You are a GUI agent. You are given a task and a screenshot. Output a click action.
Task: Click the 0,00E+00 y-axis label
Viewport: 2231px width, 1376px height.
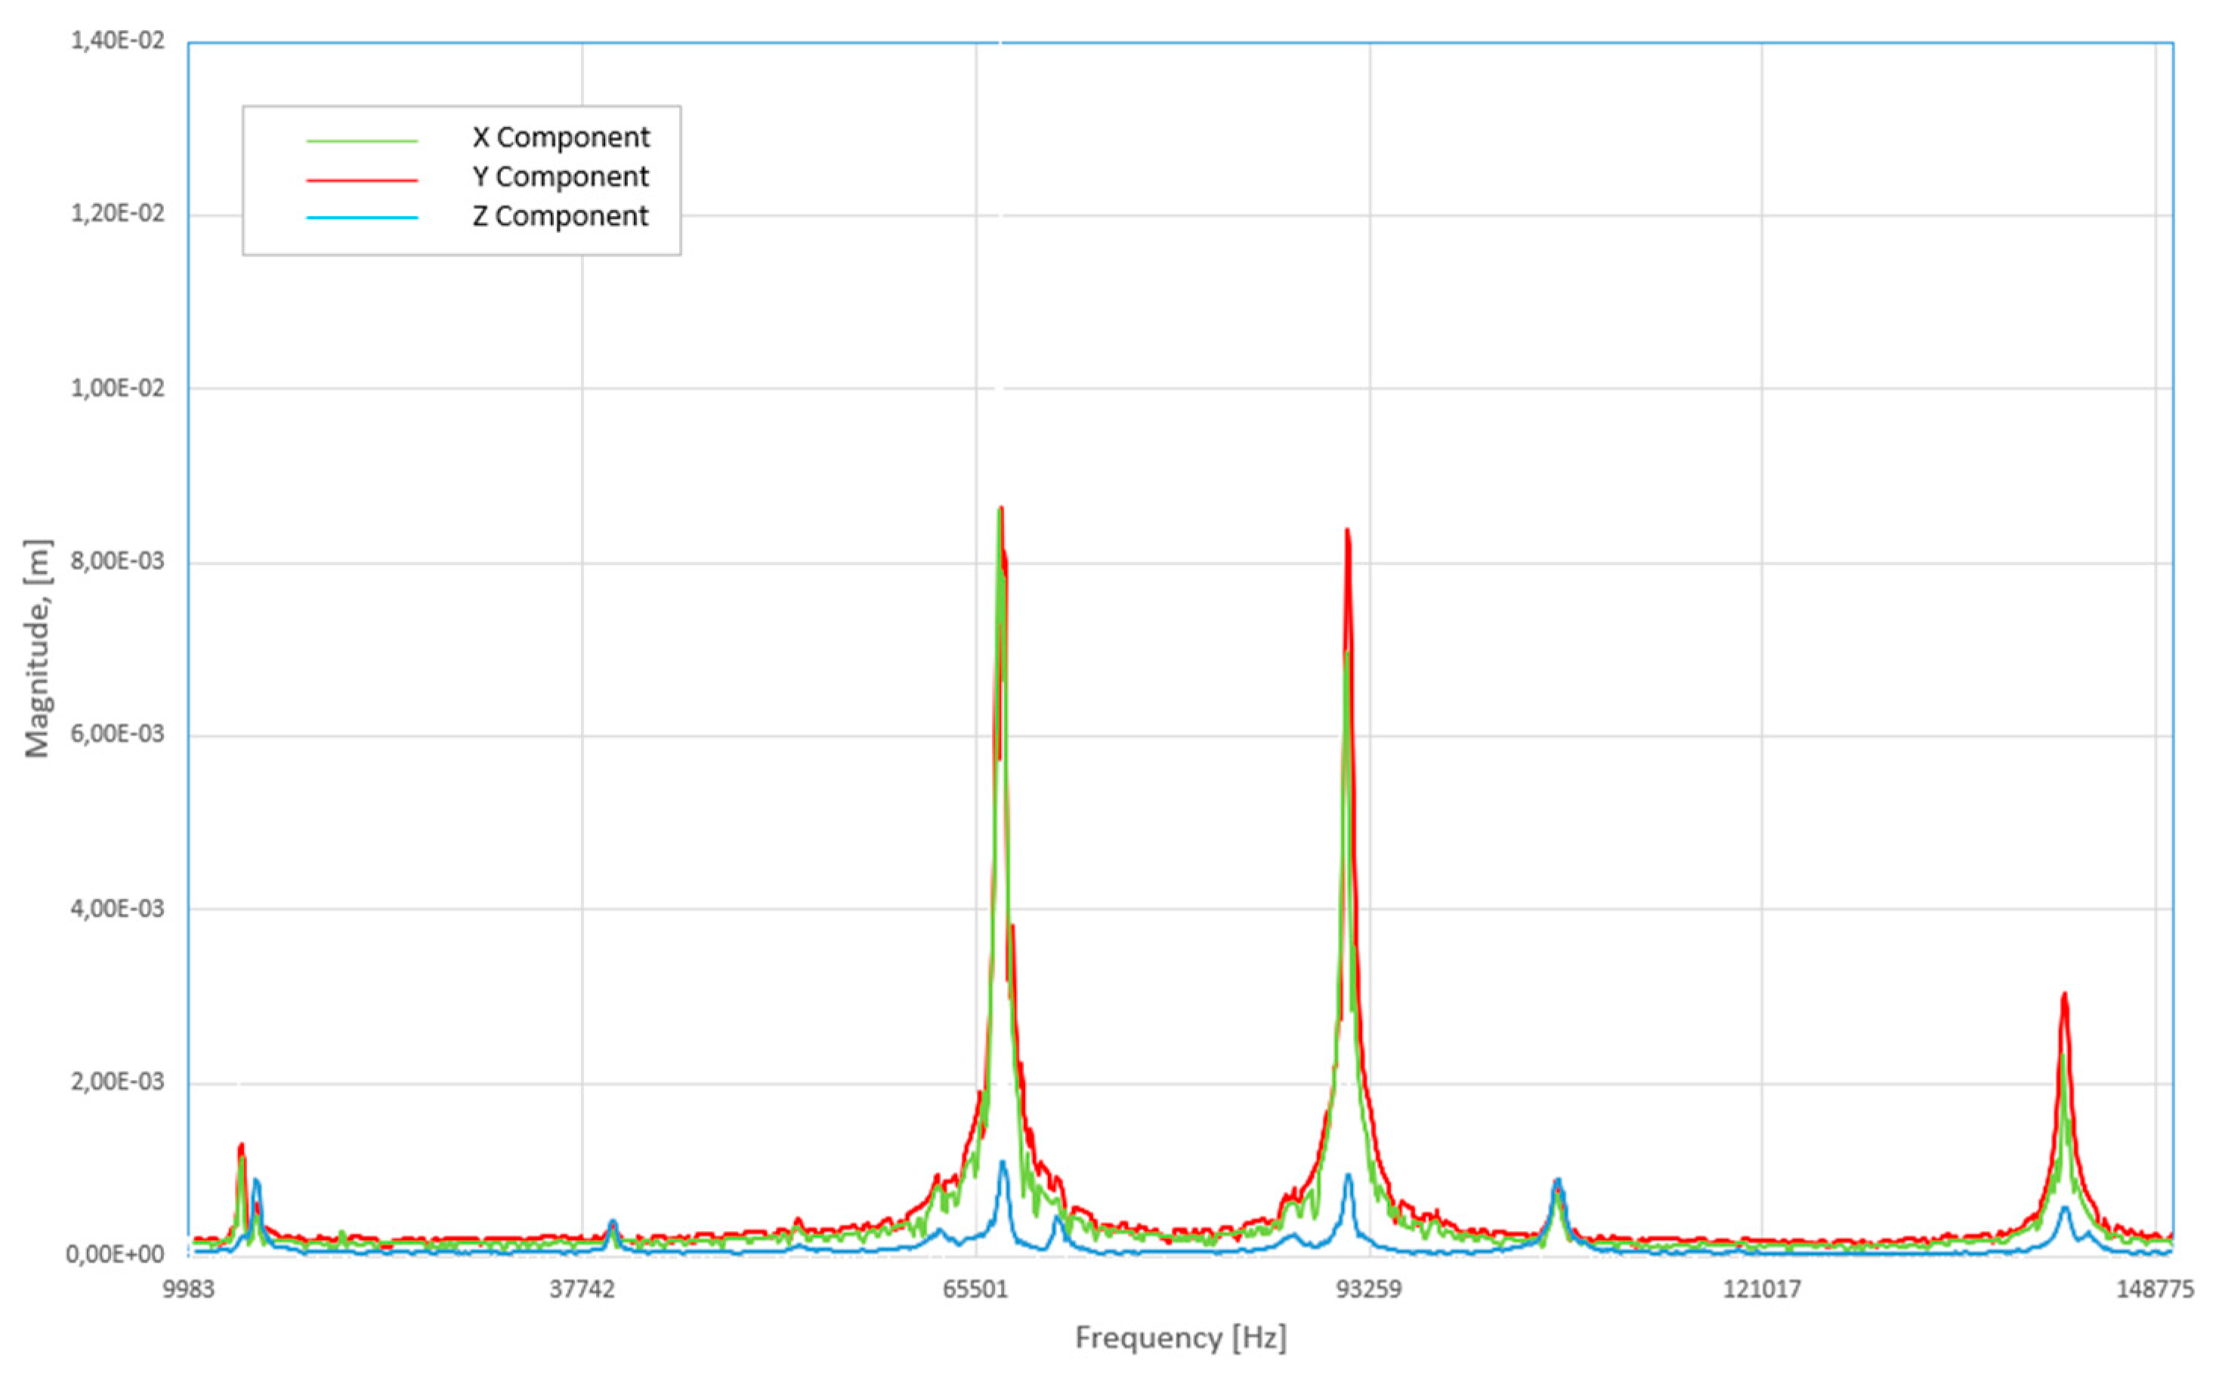(x=115, y=1255)
